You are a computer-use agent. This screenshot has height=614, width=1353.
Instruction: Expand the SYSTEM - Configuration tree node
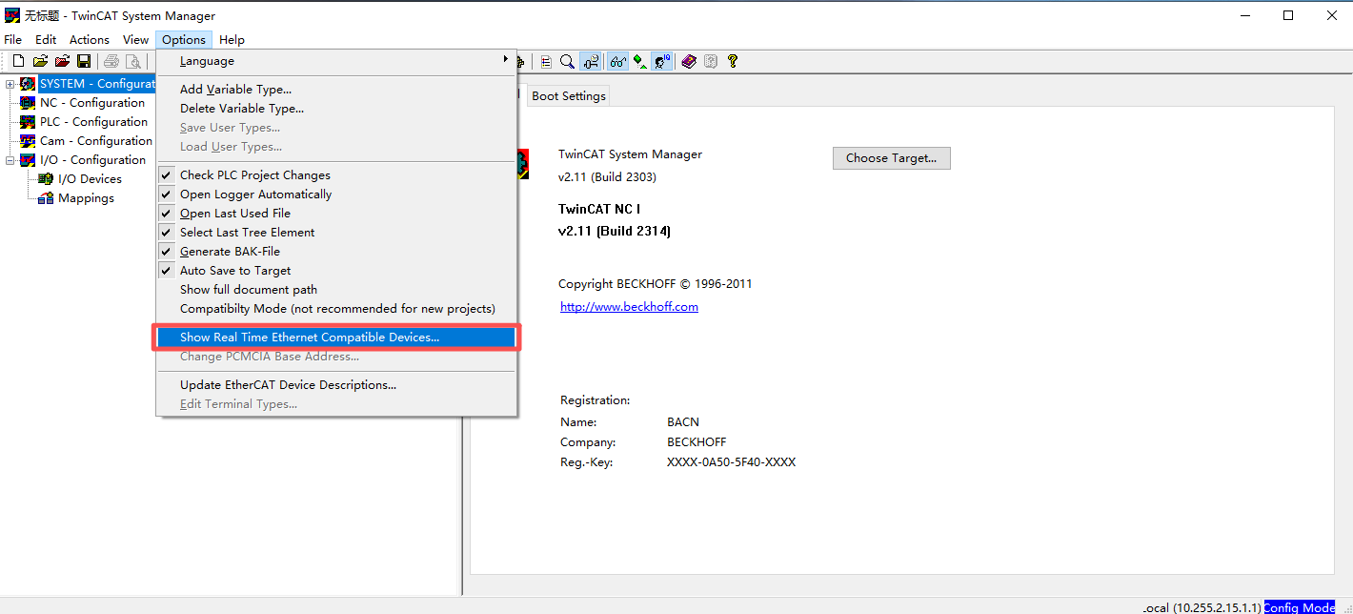[x=10, y=84]
